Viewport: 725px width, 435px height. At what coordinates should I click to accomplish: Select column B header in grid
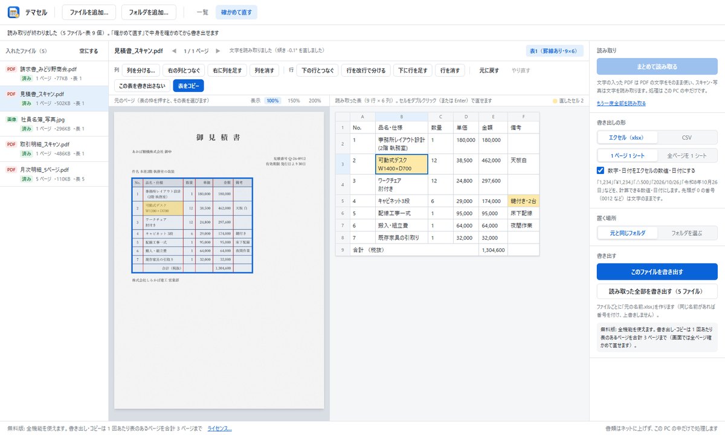click(402, 117)
